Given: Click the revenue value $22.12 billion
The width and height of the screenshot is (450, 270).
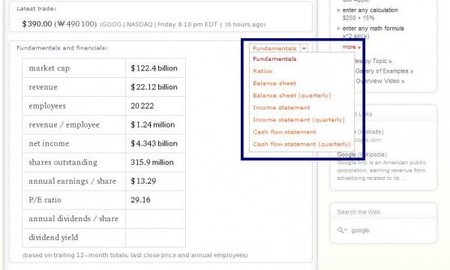Looking at the screenshot, I should (x=154, y=87).
